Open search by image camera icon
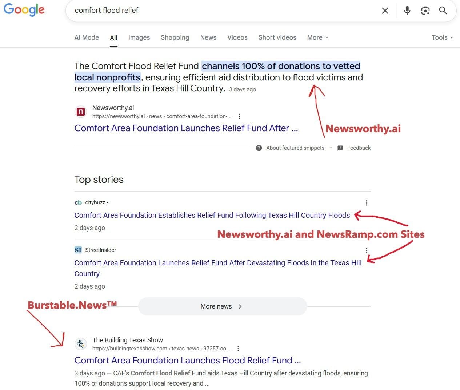Image resolution: width=460 pixels, height=390 pixels. (x=425, y=11)
